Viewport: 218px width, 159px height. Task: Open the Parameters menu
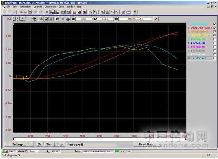pyautogui.click(x=25, y=7)
